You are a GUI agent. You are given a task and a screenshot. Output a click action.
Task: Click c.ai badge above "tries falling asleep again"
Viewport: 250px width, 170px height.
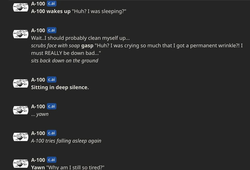pos(52,133)
